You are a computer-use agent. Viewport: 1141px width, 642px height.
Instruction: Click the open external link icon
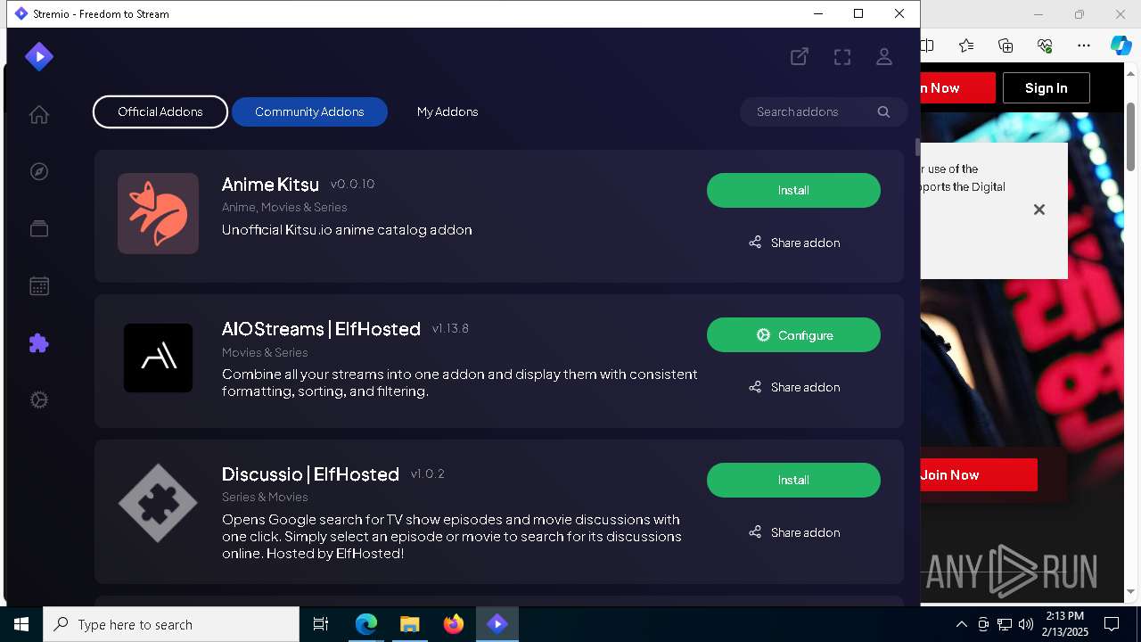tap(800, 57)
